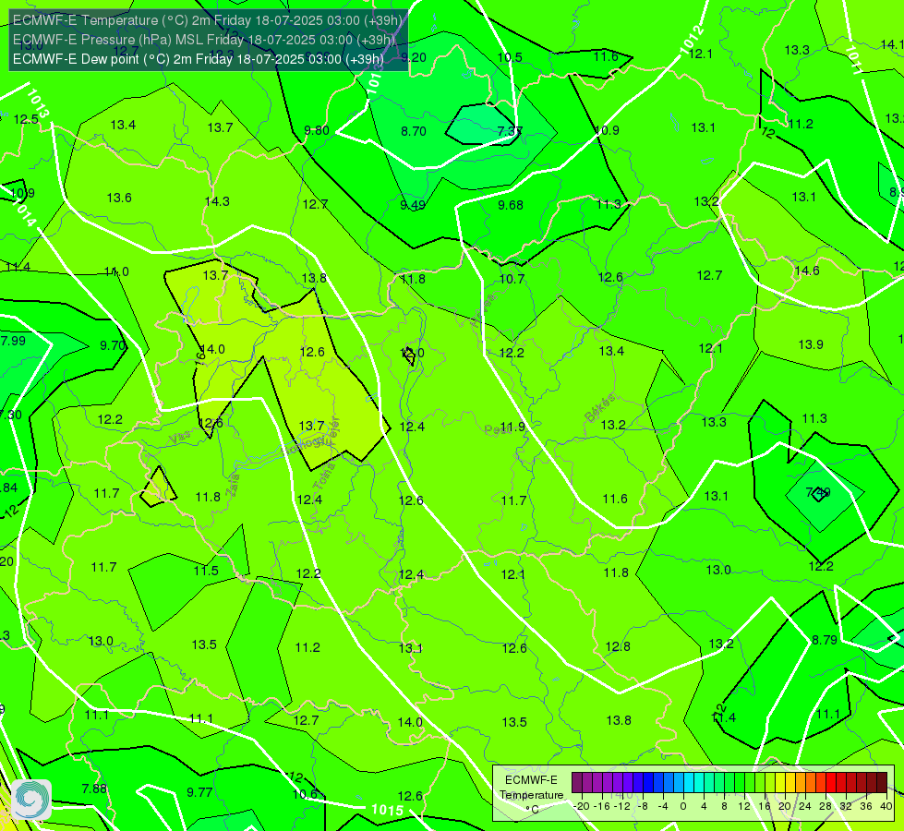904x831 pixels.
Task: Click the swirl logo icon at bottom-left
Action: [31, 800]
